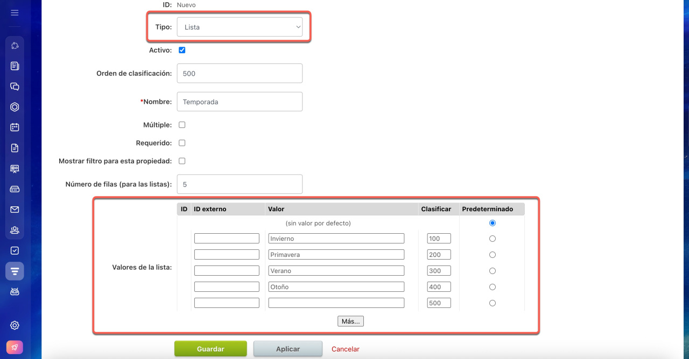Open the people group icon in sidebar
The height and width of the screenshot is (359, 689).
coord(15,230)
